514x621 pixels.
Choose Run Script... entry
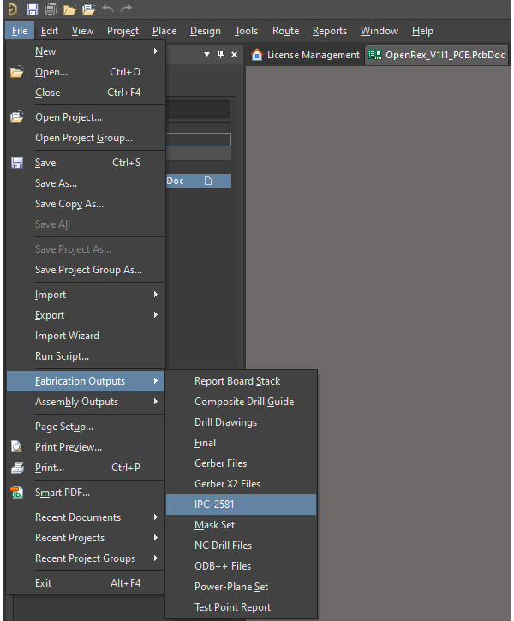86,356
